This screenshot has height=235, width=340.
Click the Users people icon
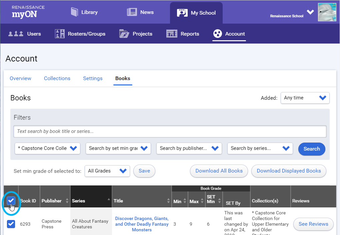pyautogui.click(x=16, y=34)
